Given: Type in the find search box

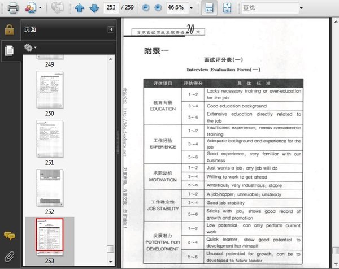Looking at the screenshot, I should point(268,8).
